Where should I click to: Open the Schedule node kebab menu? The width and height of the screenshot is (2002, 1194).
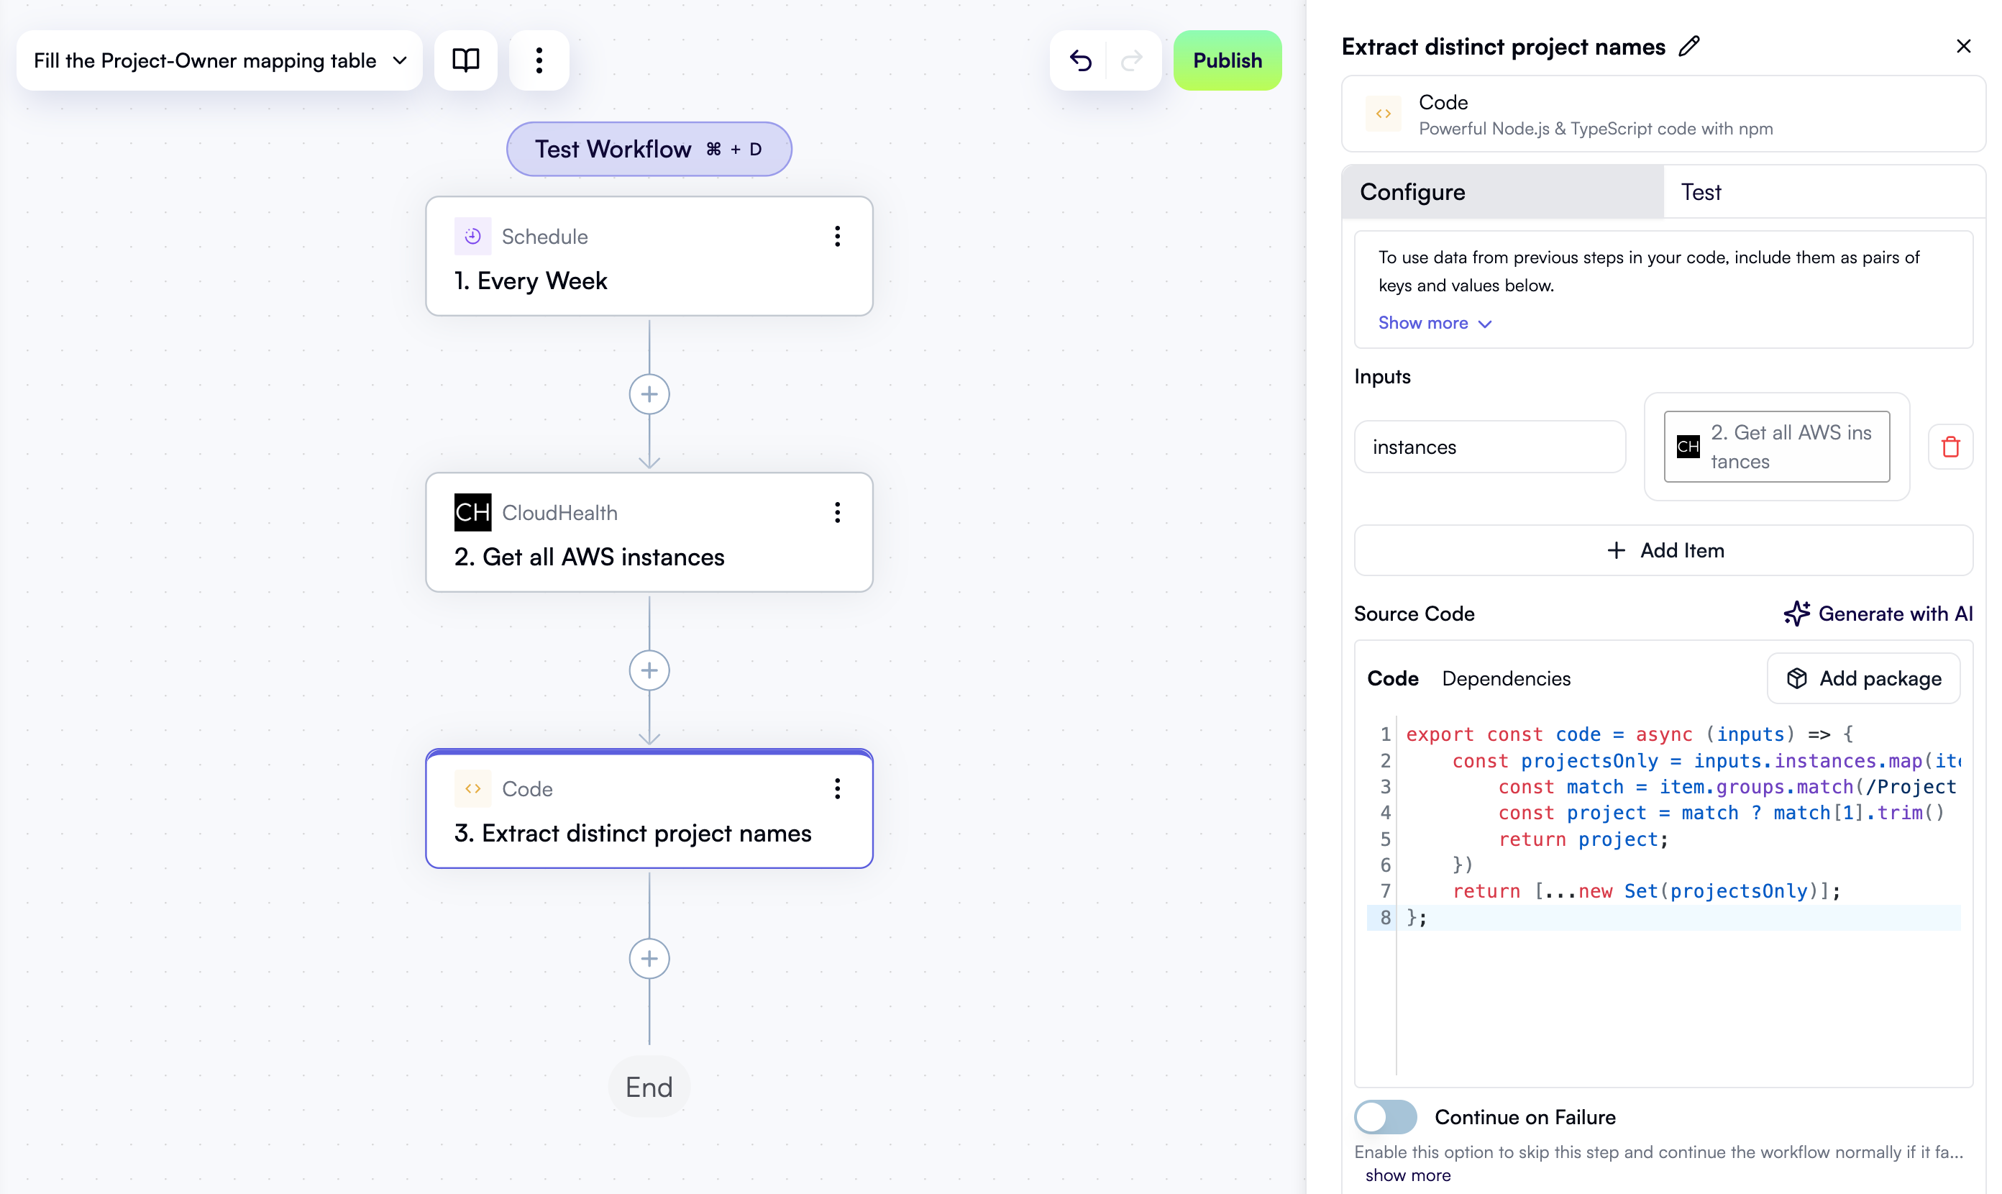pos(837,236)
